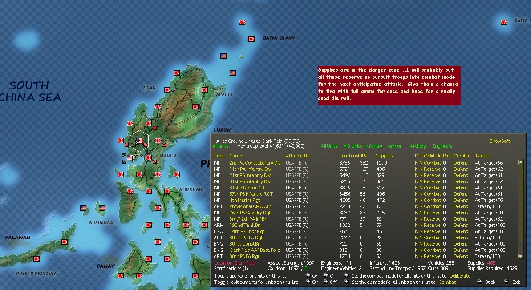Image resolution: width=531 pixels, height=290 pixels.
Task: Open 57th PS Infantry RCT unit
Action: point(251,194)
